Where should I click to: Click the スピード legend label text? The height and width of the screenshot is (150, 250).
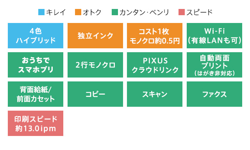coord(200,12)
